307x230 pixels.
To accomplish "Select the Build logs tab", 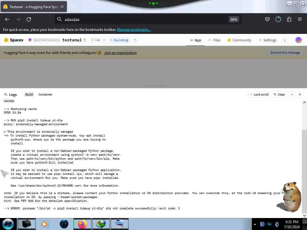I will [x=29, y=94].
